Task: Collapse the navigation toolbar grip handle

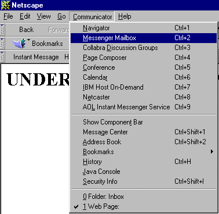Action: 2,30
